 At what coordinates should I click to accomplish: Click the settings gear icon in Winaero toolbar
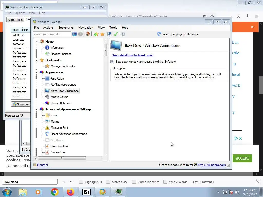[x=123, y=34]
